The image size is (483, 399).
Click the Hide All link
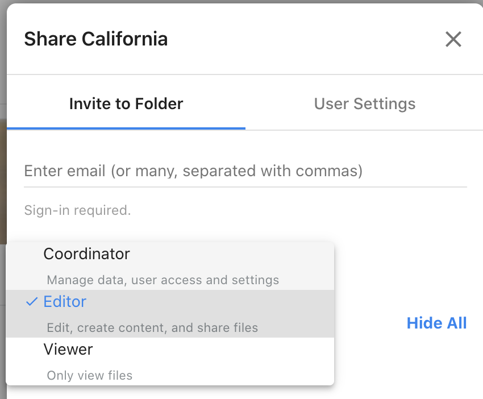click(436, 323)
